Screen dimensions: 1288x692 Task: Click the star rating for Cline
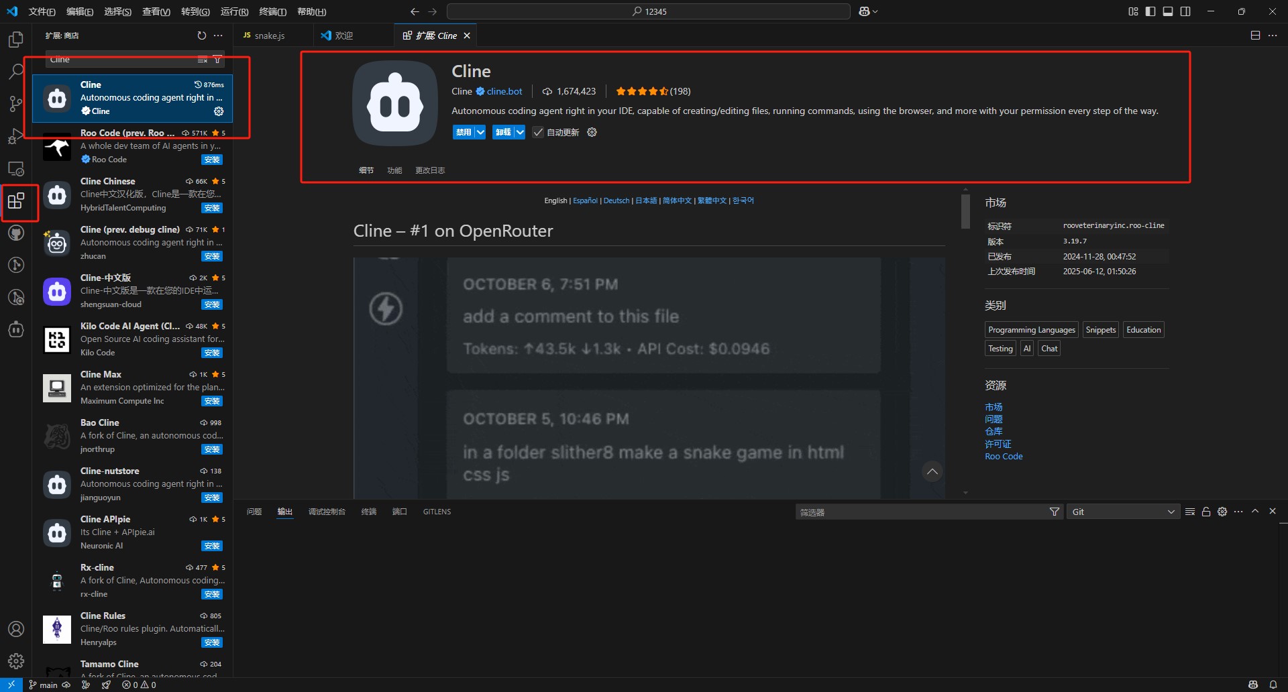(x=641, y=91)
